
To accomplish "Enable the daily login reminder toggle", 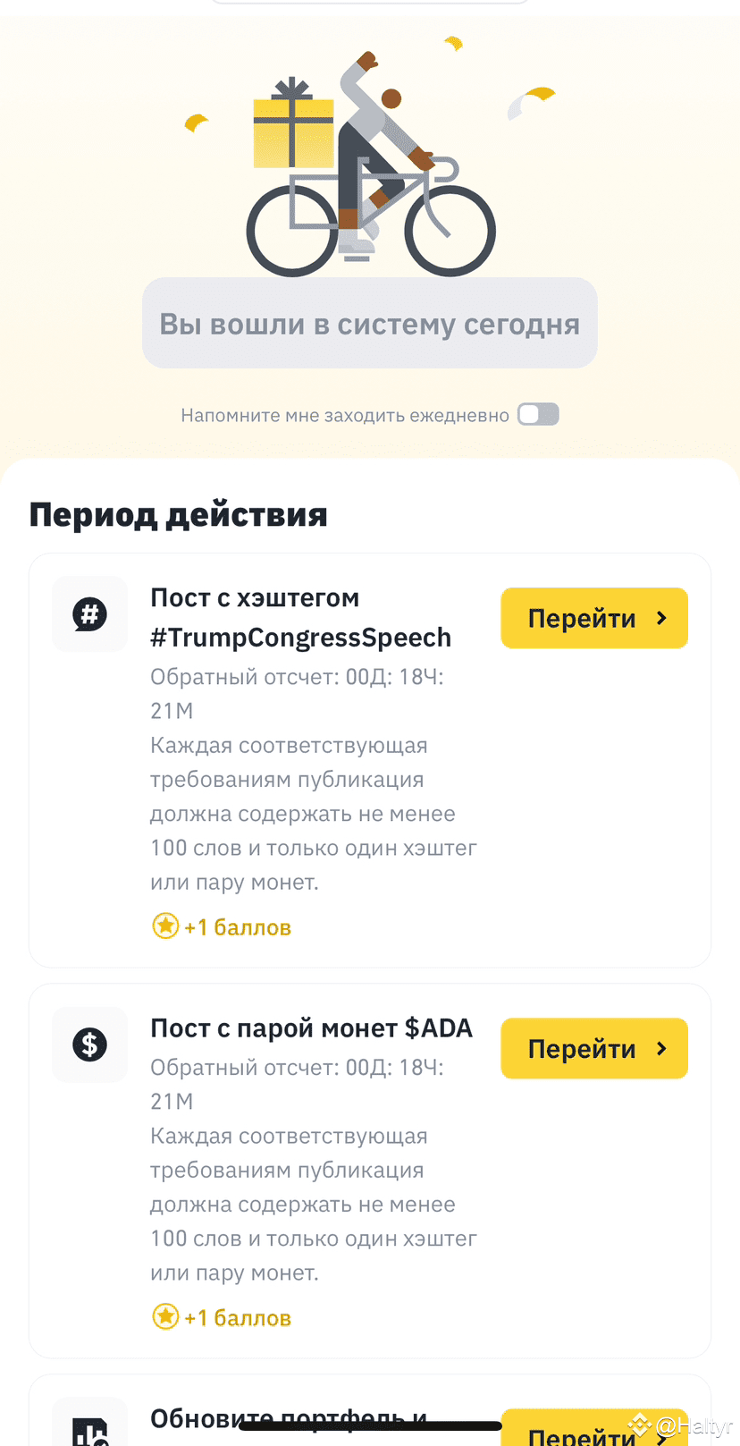I will 538,414.
